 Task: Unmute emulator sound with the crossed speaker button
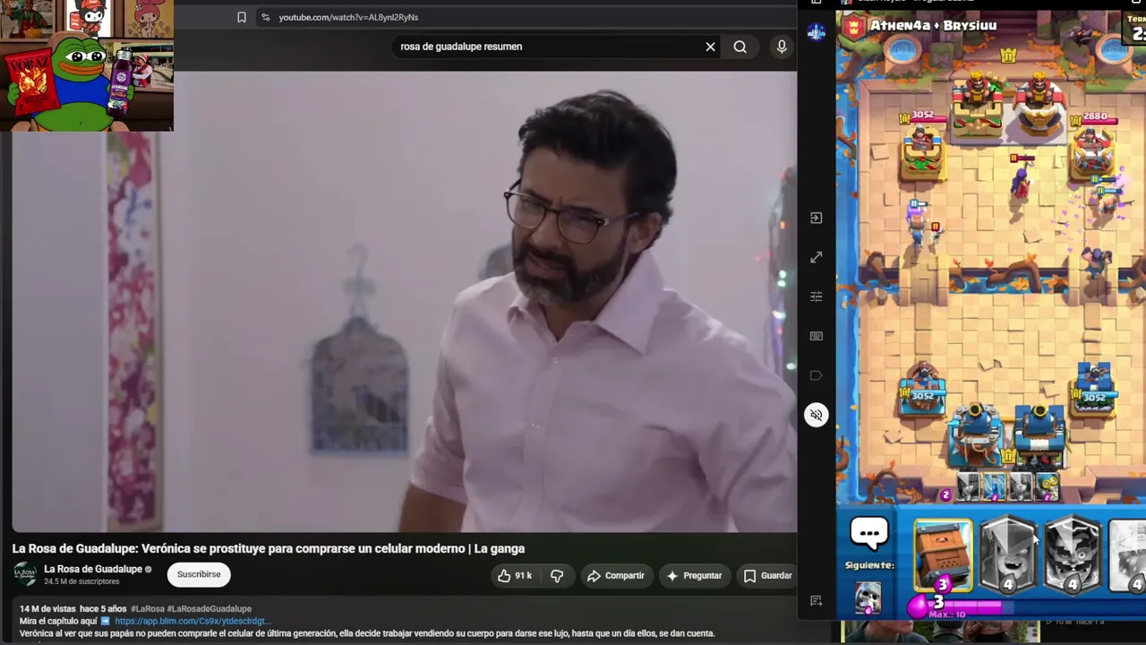[817, 415]
